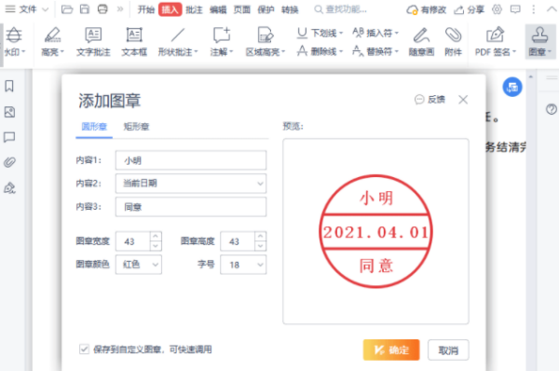Switch to the 编辑 tab

coord(218,9)
